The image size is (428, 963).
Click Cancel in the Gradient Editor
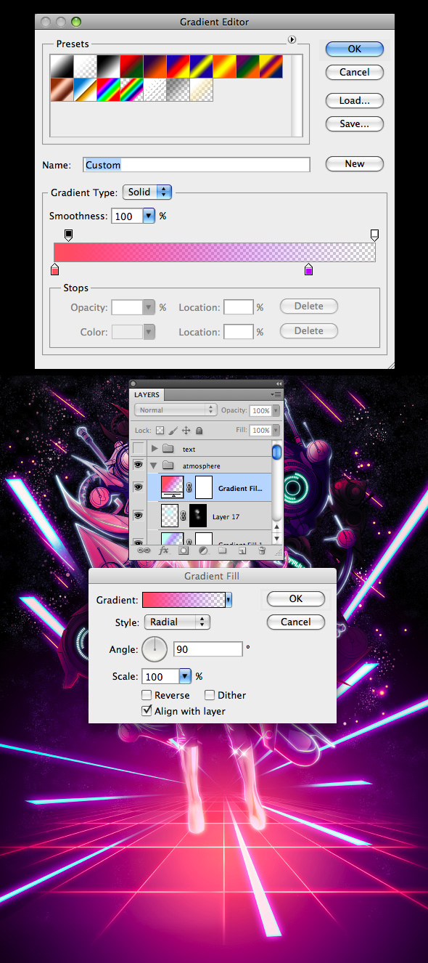pos(354,72)
